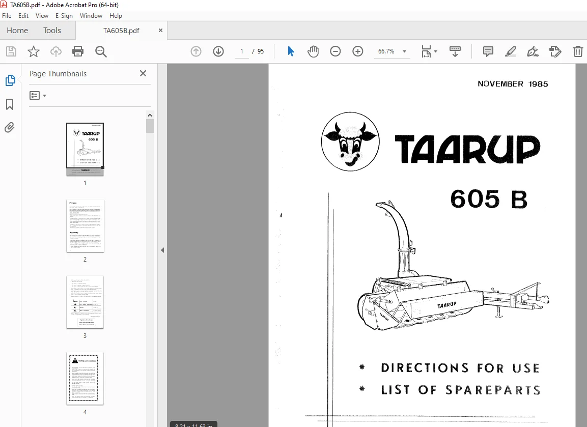Activate the selection arrow tool
Image resolution: width=587 pixels, height=427 pixels.
point(291,51)
